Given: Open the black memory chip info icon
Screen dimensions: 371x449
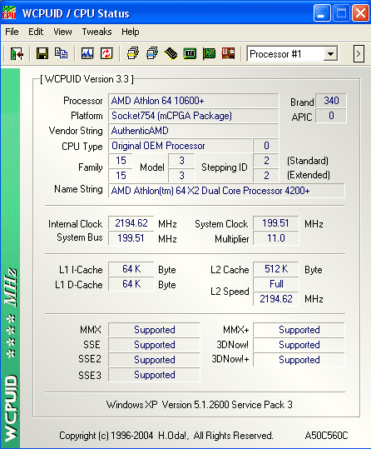Looking at the screenshot, I should pyautogui.click(x=171, y=53).
